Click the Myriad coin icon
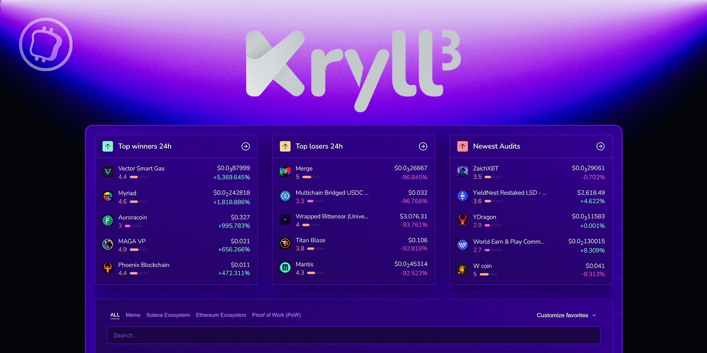707x353 pixels. (x=108, y=197)
